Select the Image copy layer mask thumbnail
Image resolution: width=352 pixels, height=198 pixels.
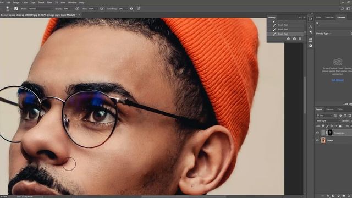330,133
